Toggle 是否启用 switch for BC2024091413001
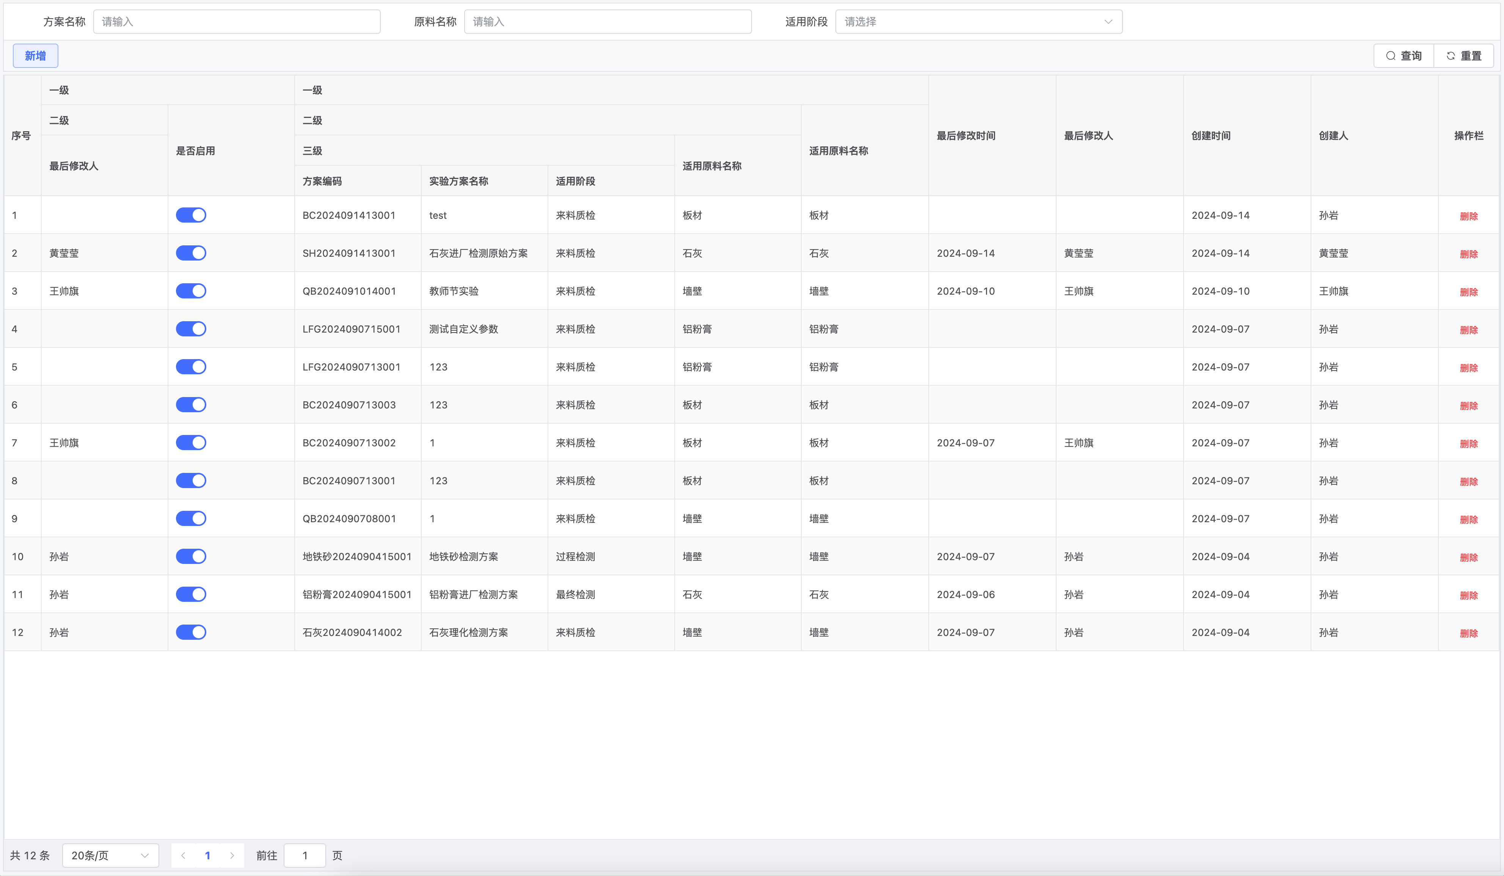The image size is (1504, 876). click(191, 215)
